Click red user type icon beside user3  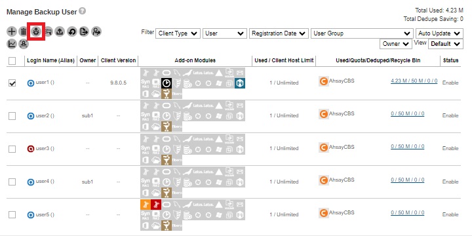pyautogui.click(x=31, y=149)
